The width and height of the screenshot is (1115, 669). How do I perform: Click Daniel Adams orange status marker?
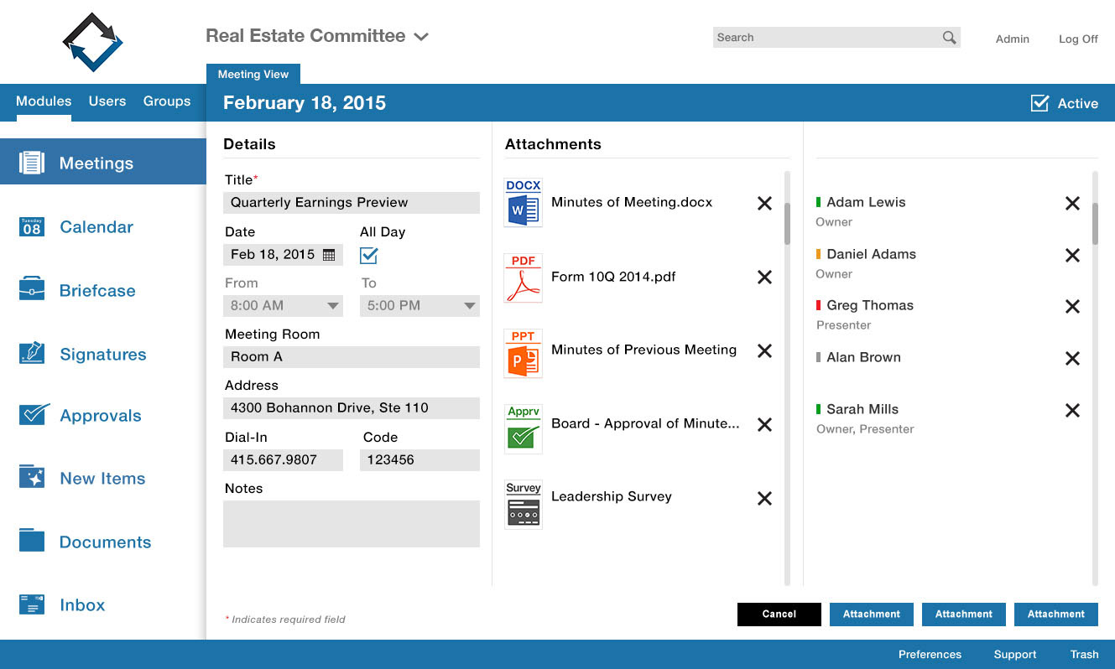tap(818, 254)
